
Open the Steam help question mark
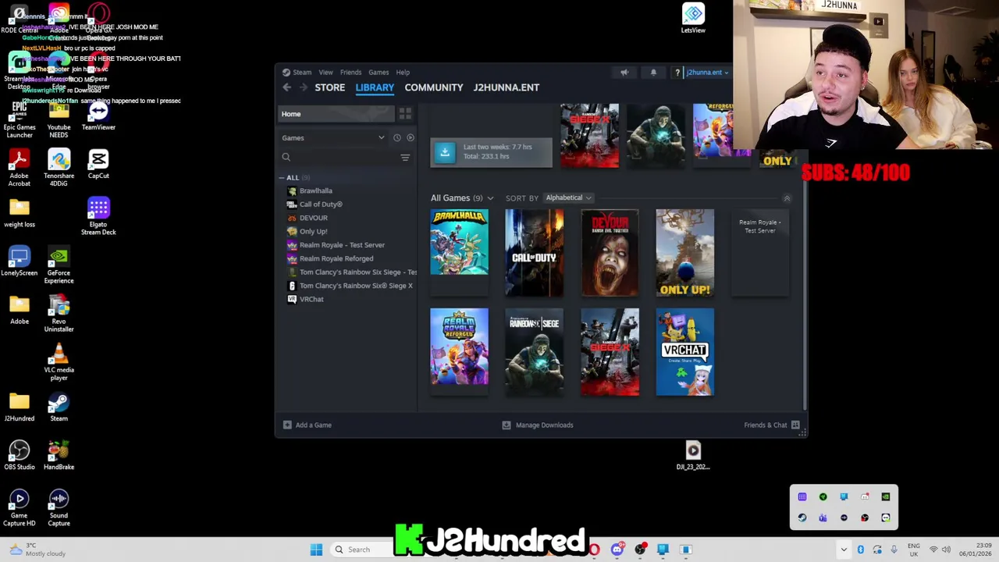[677, 73]
